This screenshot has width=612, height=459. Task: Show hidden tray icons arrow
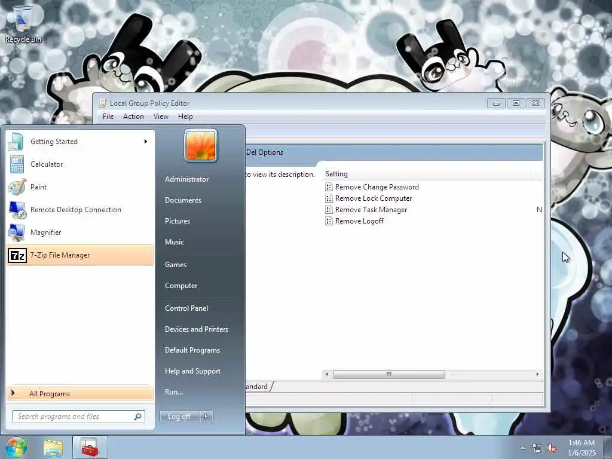click(522, 448)
